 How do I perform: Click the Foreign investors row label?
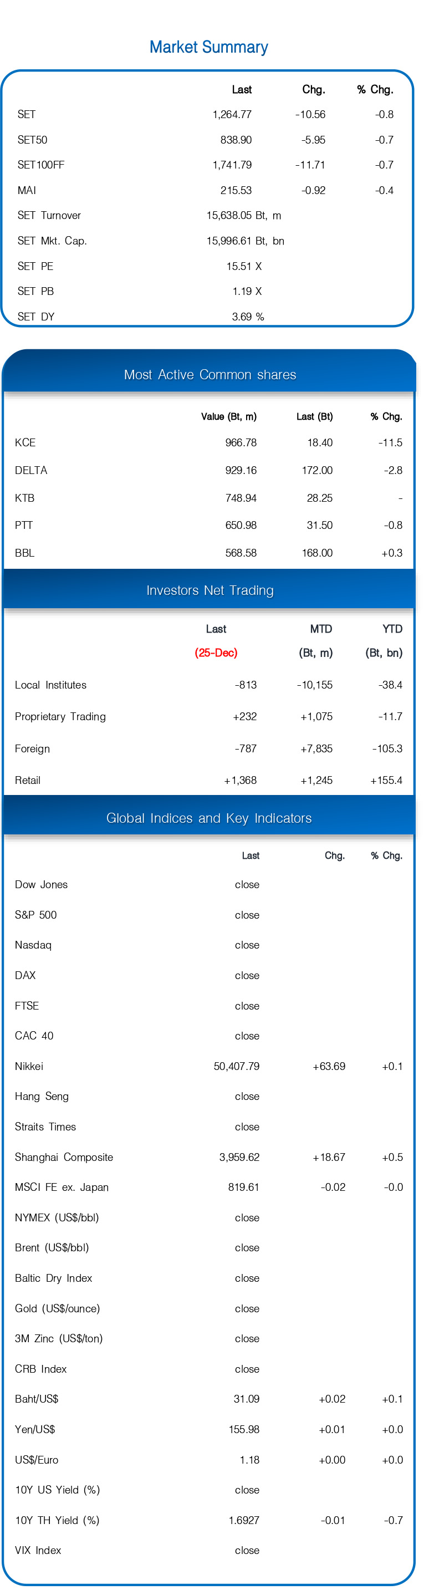[32, 748]
